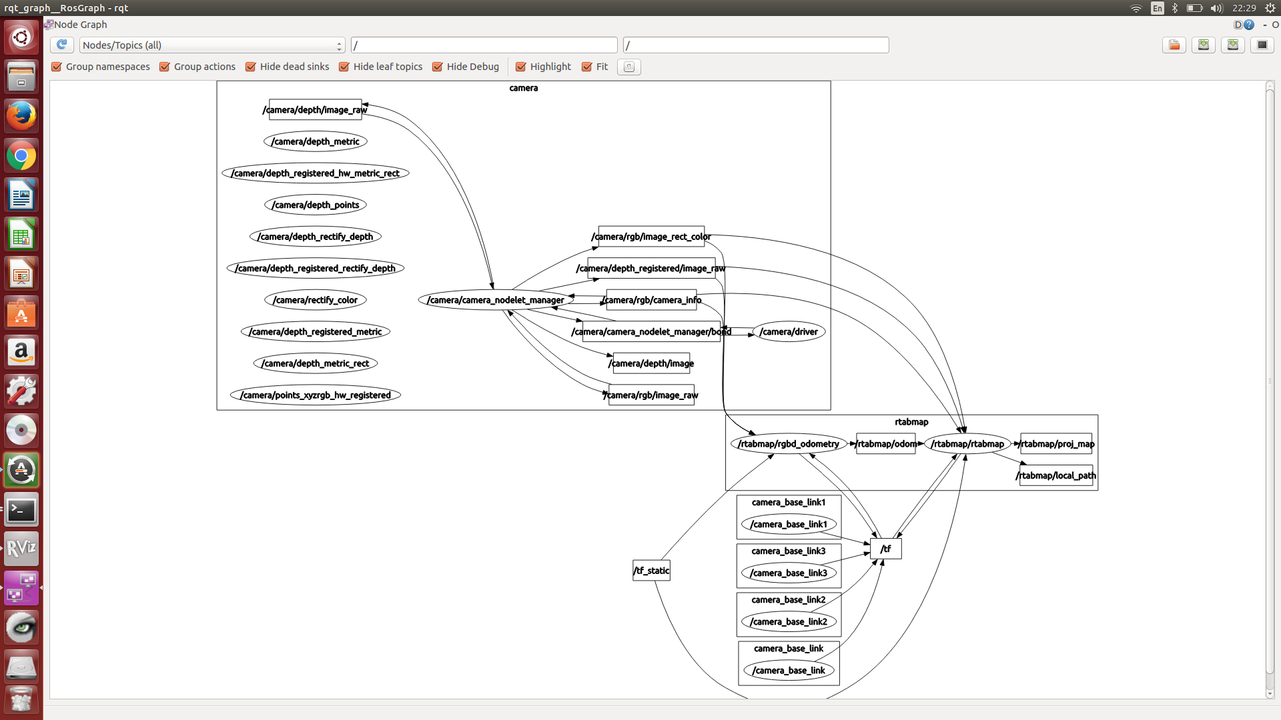Open Firefox from the Ubuntu dock
This screenshot has height=720, width=1281.
point(21,116)
